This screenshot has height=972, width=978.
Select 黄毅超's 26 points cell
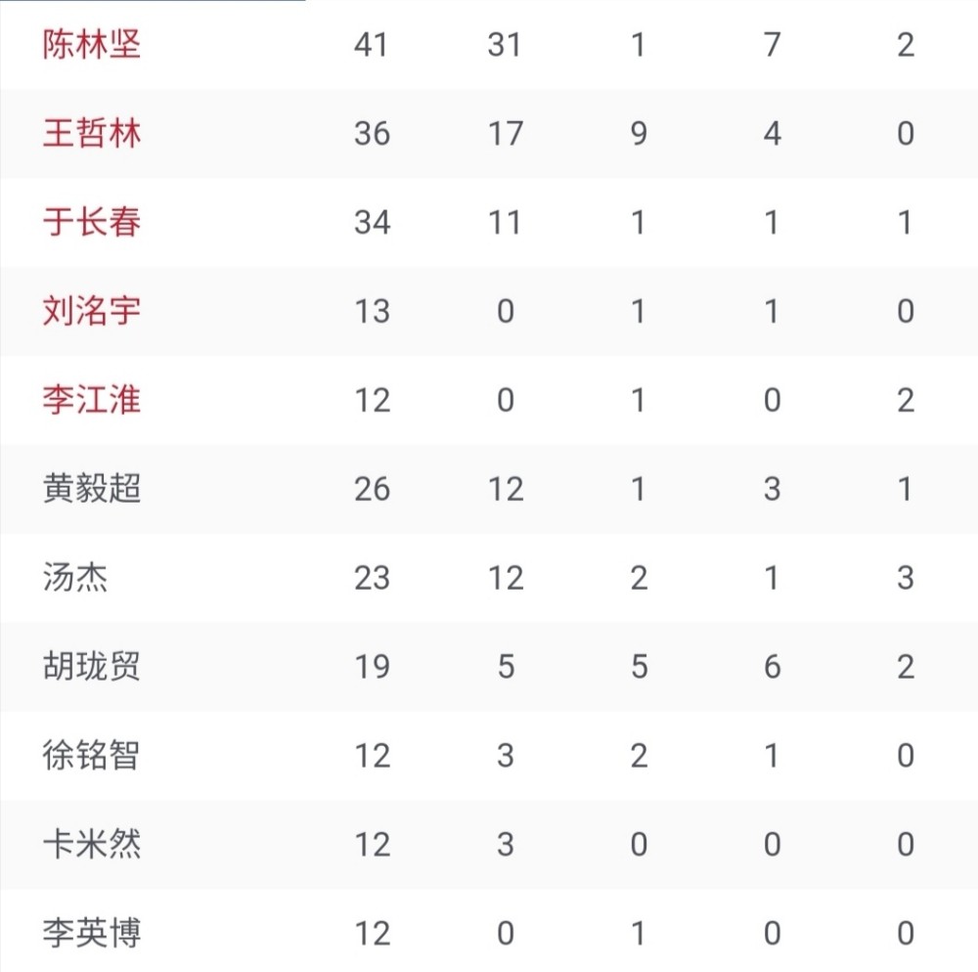pos(373,489)
